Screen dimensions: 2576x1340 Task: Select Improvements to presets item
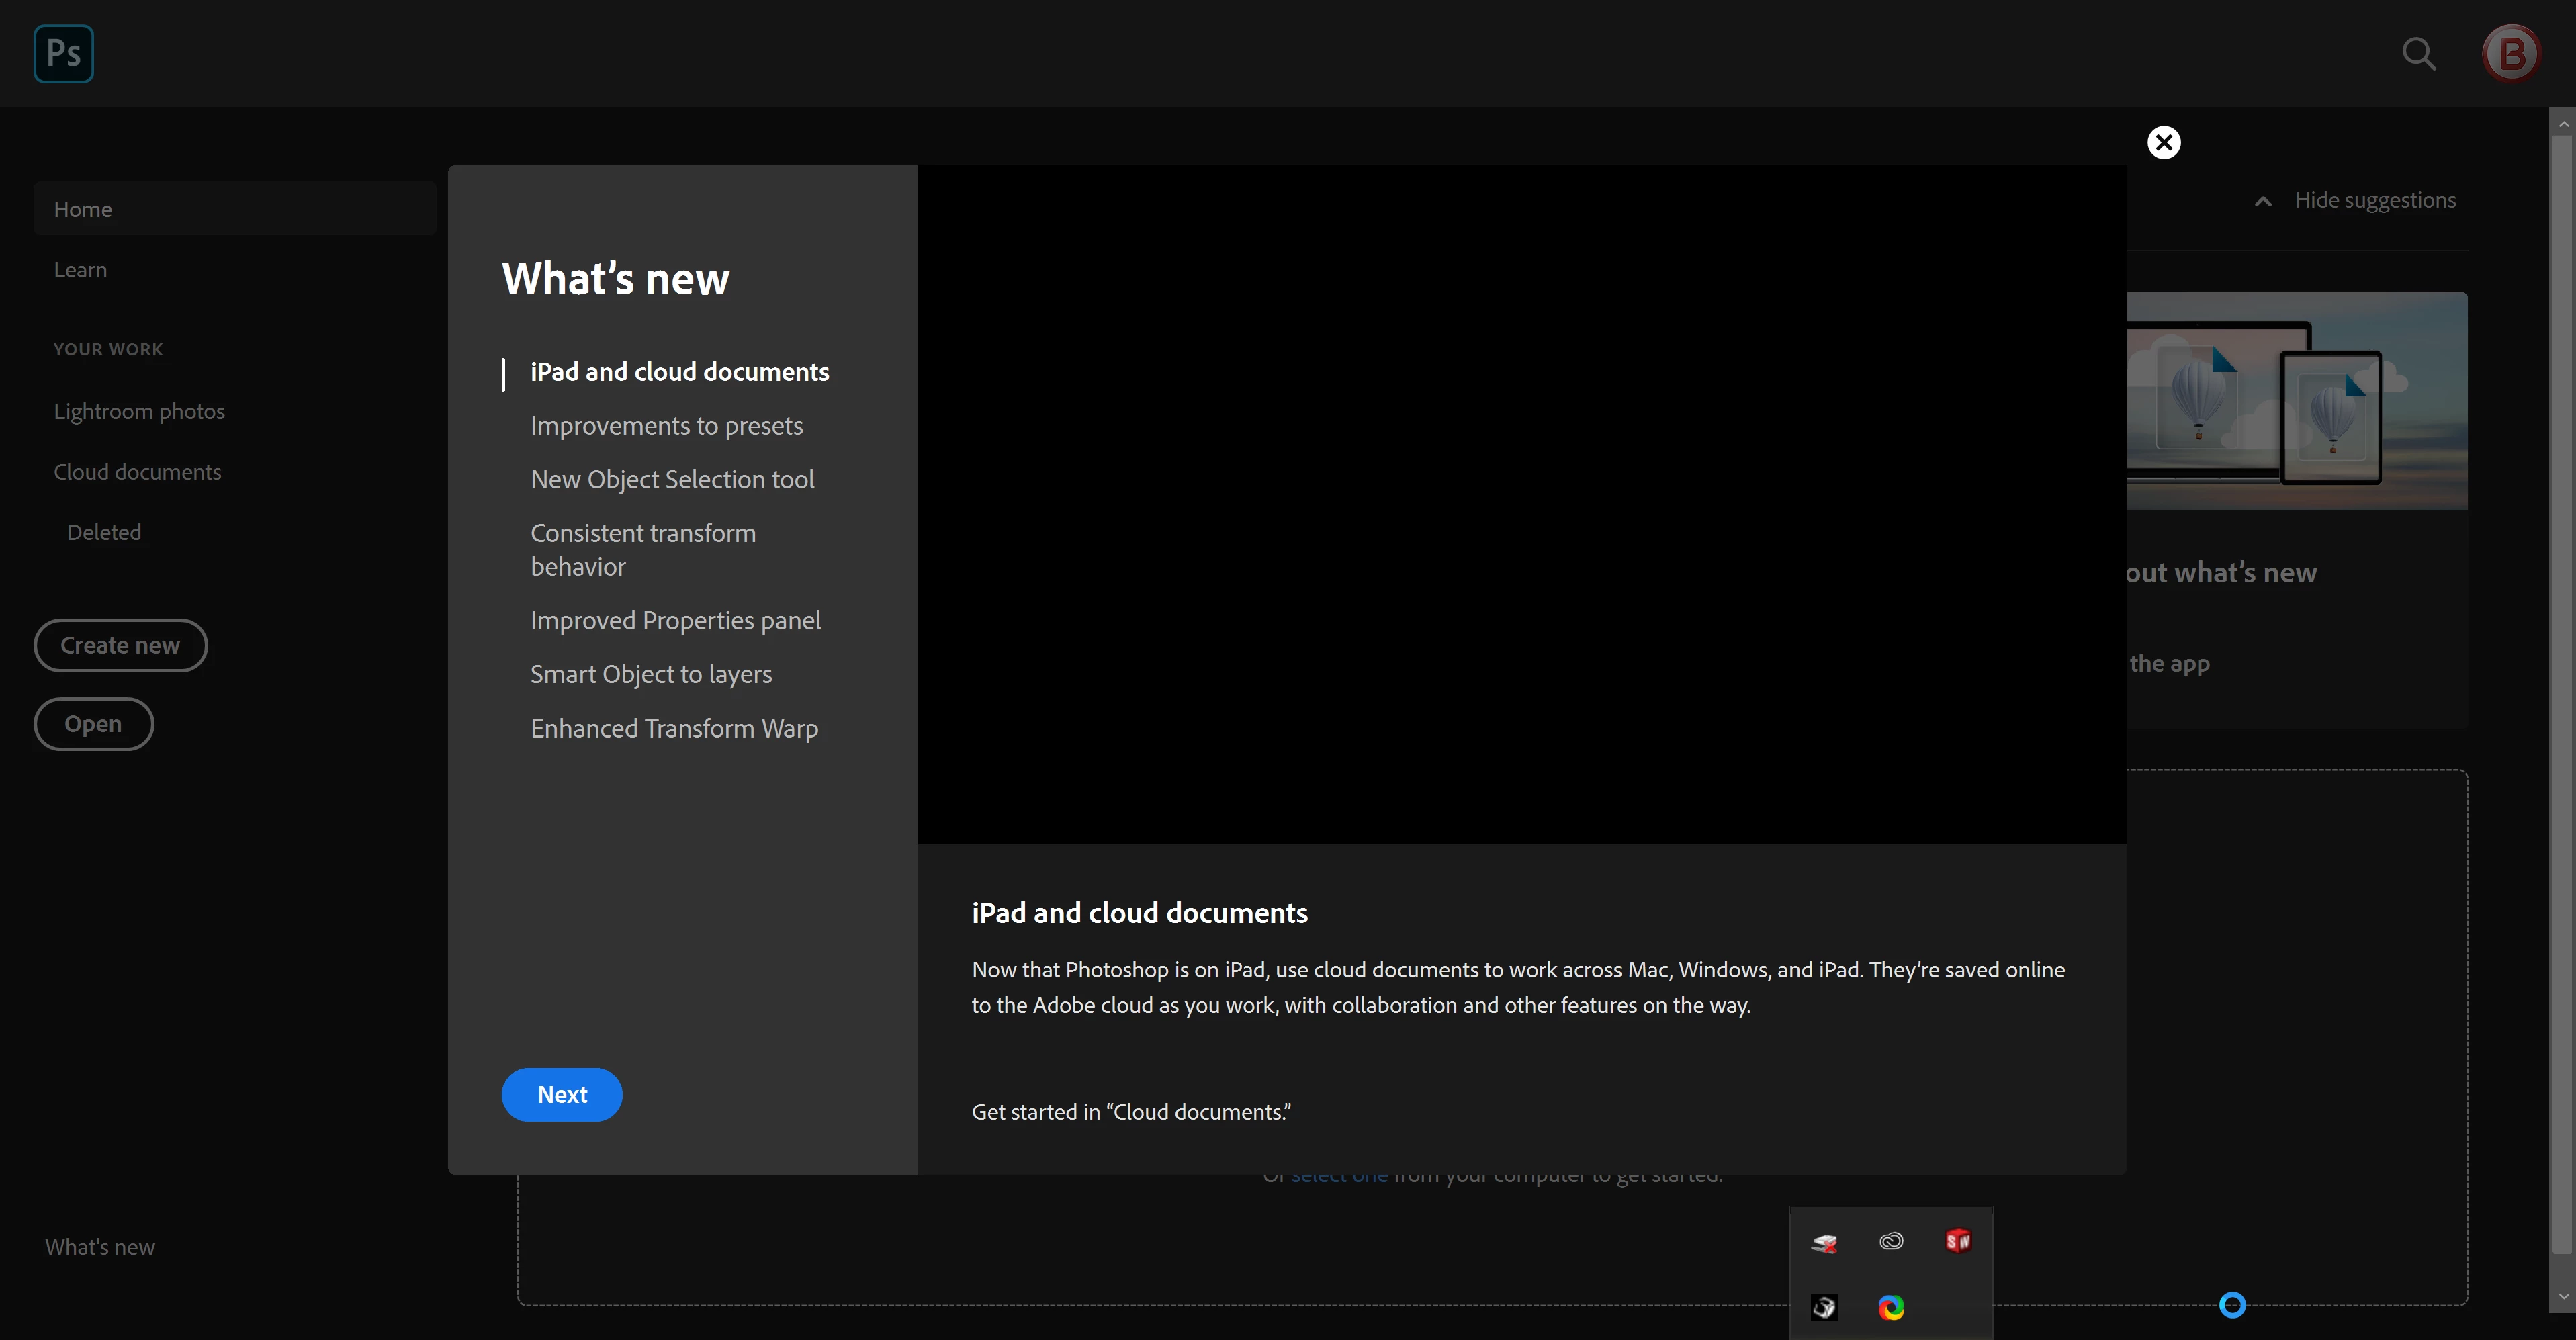point(666,426)
